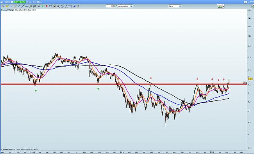Select the red down-arrow marker tool
254x154 pixels.
(47, 6)
